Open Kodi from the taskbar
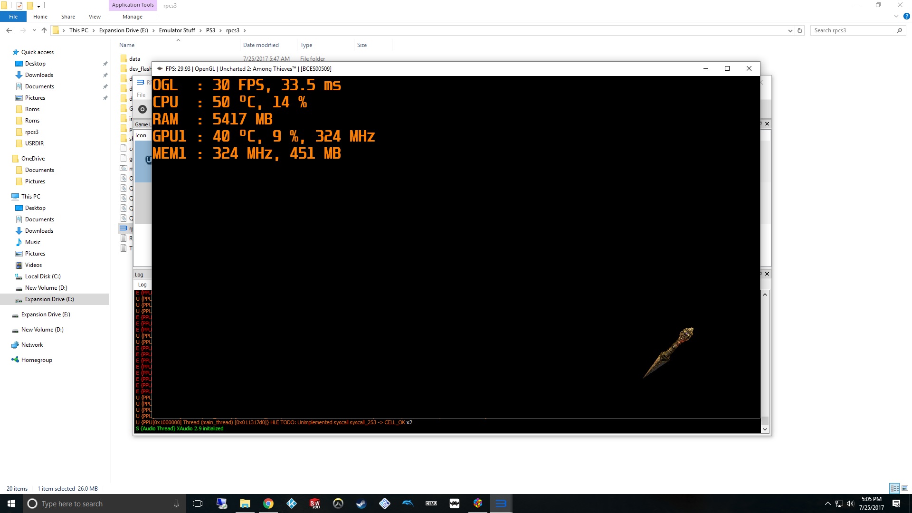Viewport: 912px width, 513px height. [x=292, y=503]
